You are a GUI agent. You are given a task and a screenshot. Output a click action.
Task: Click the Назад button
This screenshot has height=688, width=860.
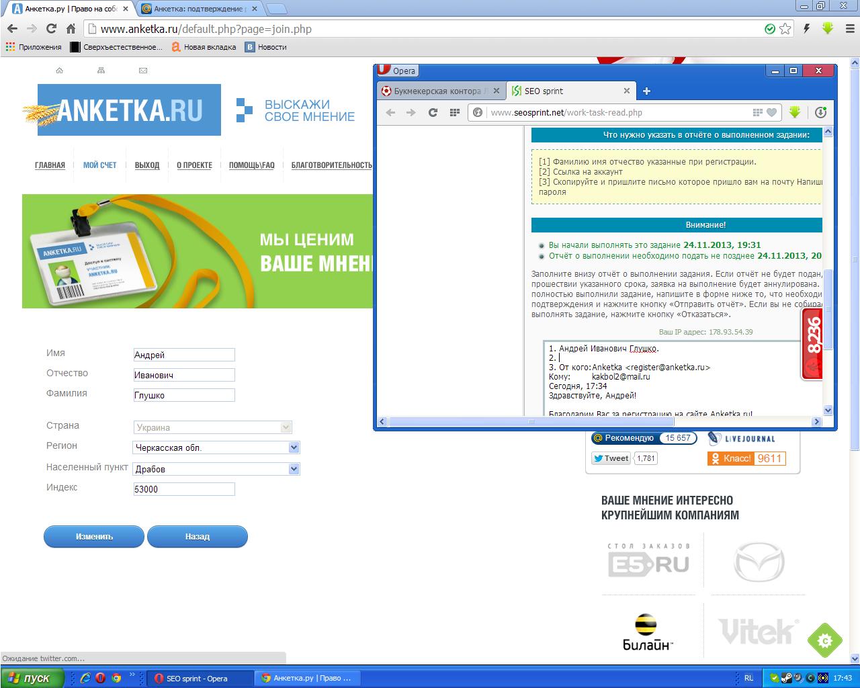(198, 537)
